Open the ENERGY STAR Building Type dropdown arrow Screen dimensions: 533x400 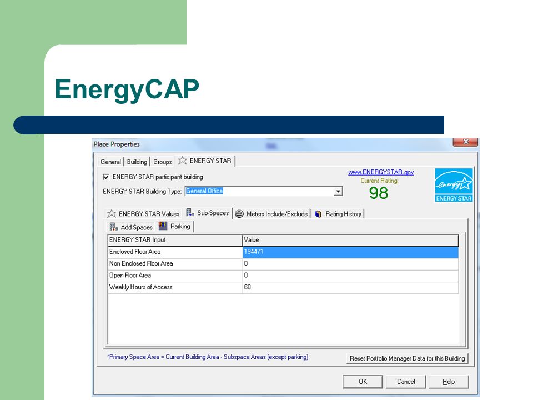338,191
